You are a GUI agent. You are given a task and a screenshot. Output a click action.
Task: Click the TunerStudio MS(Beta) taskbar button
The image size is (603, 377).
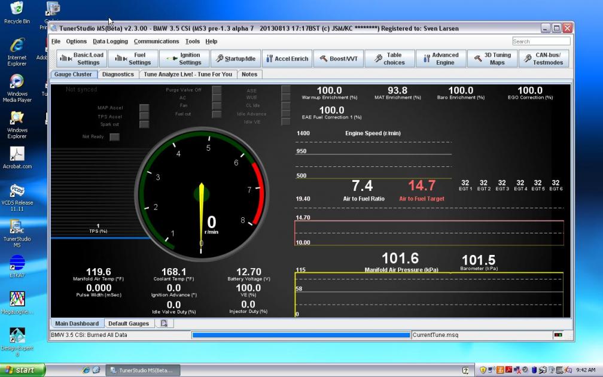[x=143, y=370]
